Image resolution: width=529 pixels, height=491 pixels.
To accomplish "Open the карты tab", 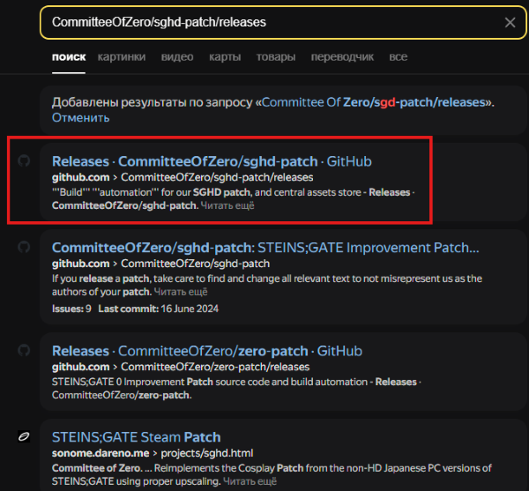I will click(x=225, y=57).
